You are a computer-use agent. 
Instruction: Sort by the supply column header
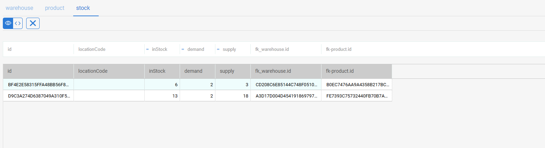click(x=233, y=71)
